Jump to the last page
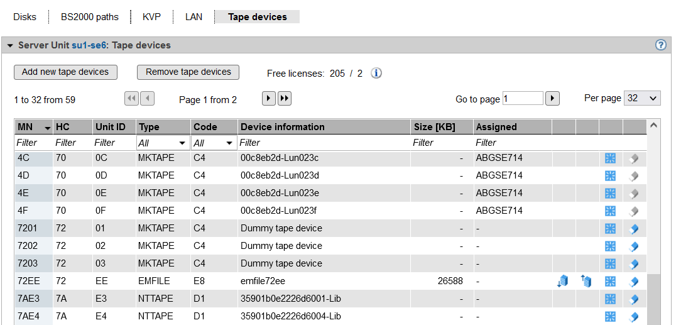Image resolution: width=676 pixels, height=325 pixels. coord(285,99)
